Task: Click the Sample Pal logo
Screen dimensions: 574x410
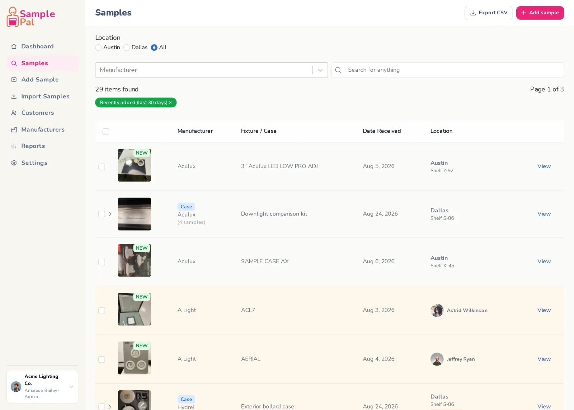Action: click(31, 17)
